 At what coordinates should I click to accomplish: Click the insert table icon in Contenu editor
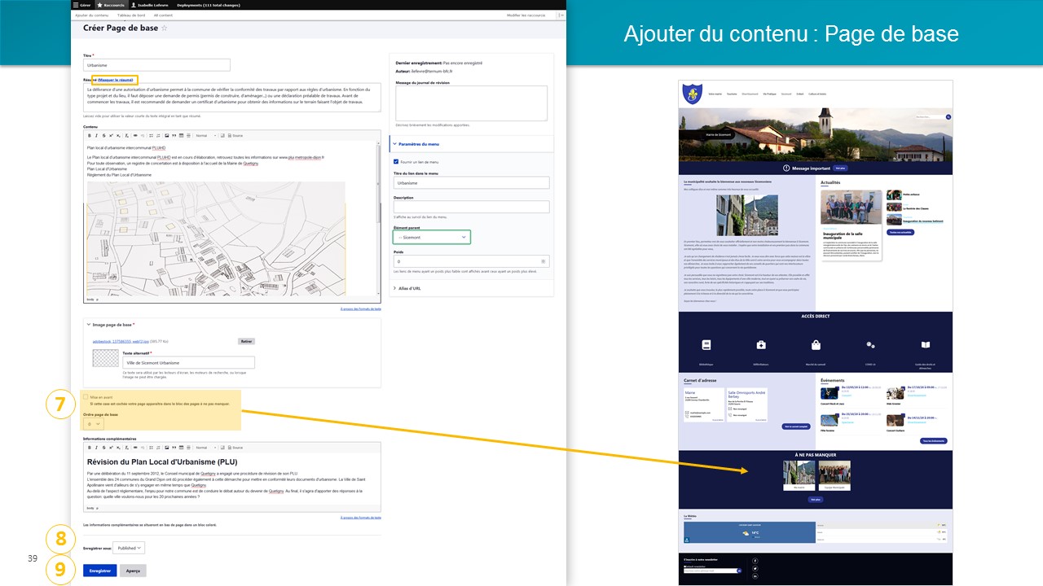point(181,135)
